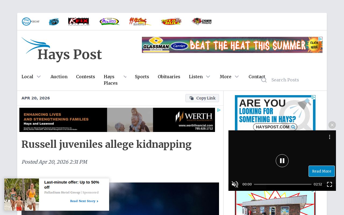Click Last-minute offer sponsored headline

point(72,185)
